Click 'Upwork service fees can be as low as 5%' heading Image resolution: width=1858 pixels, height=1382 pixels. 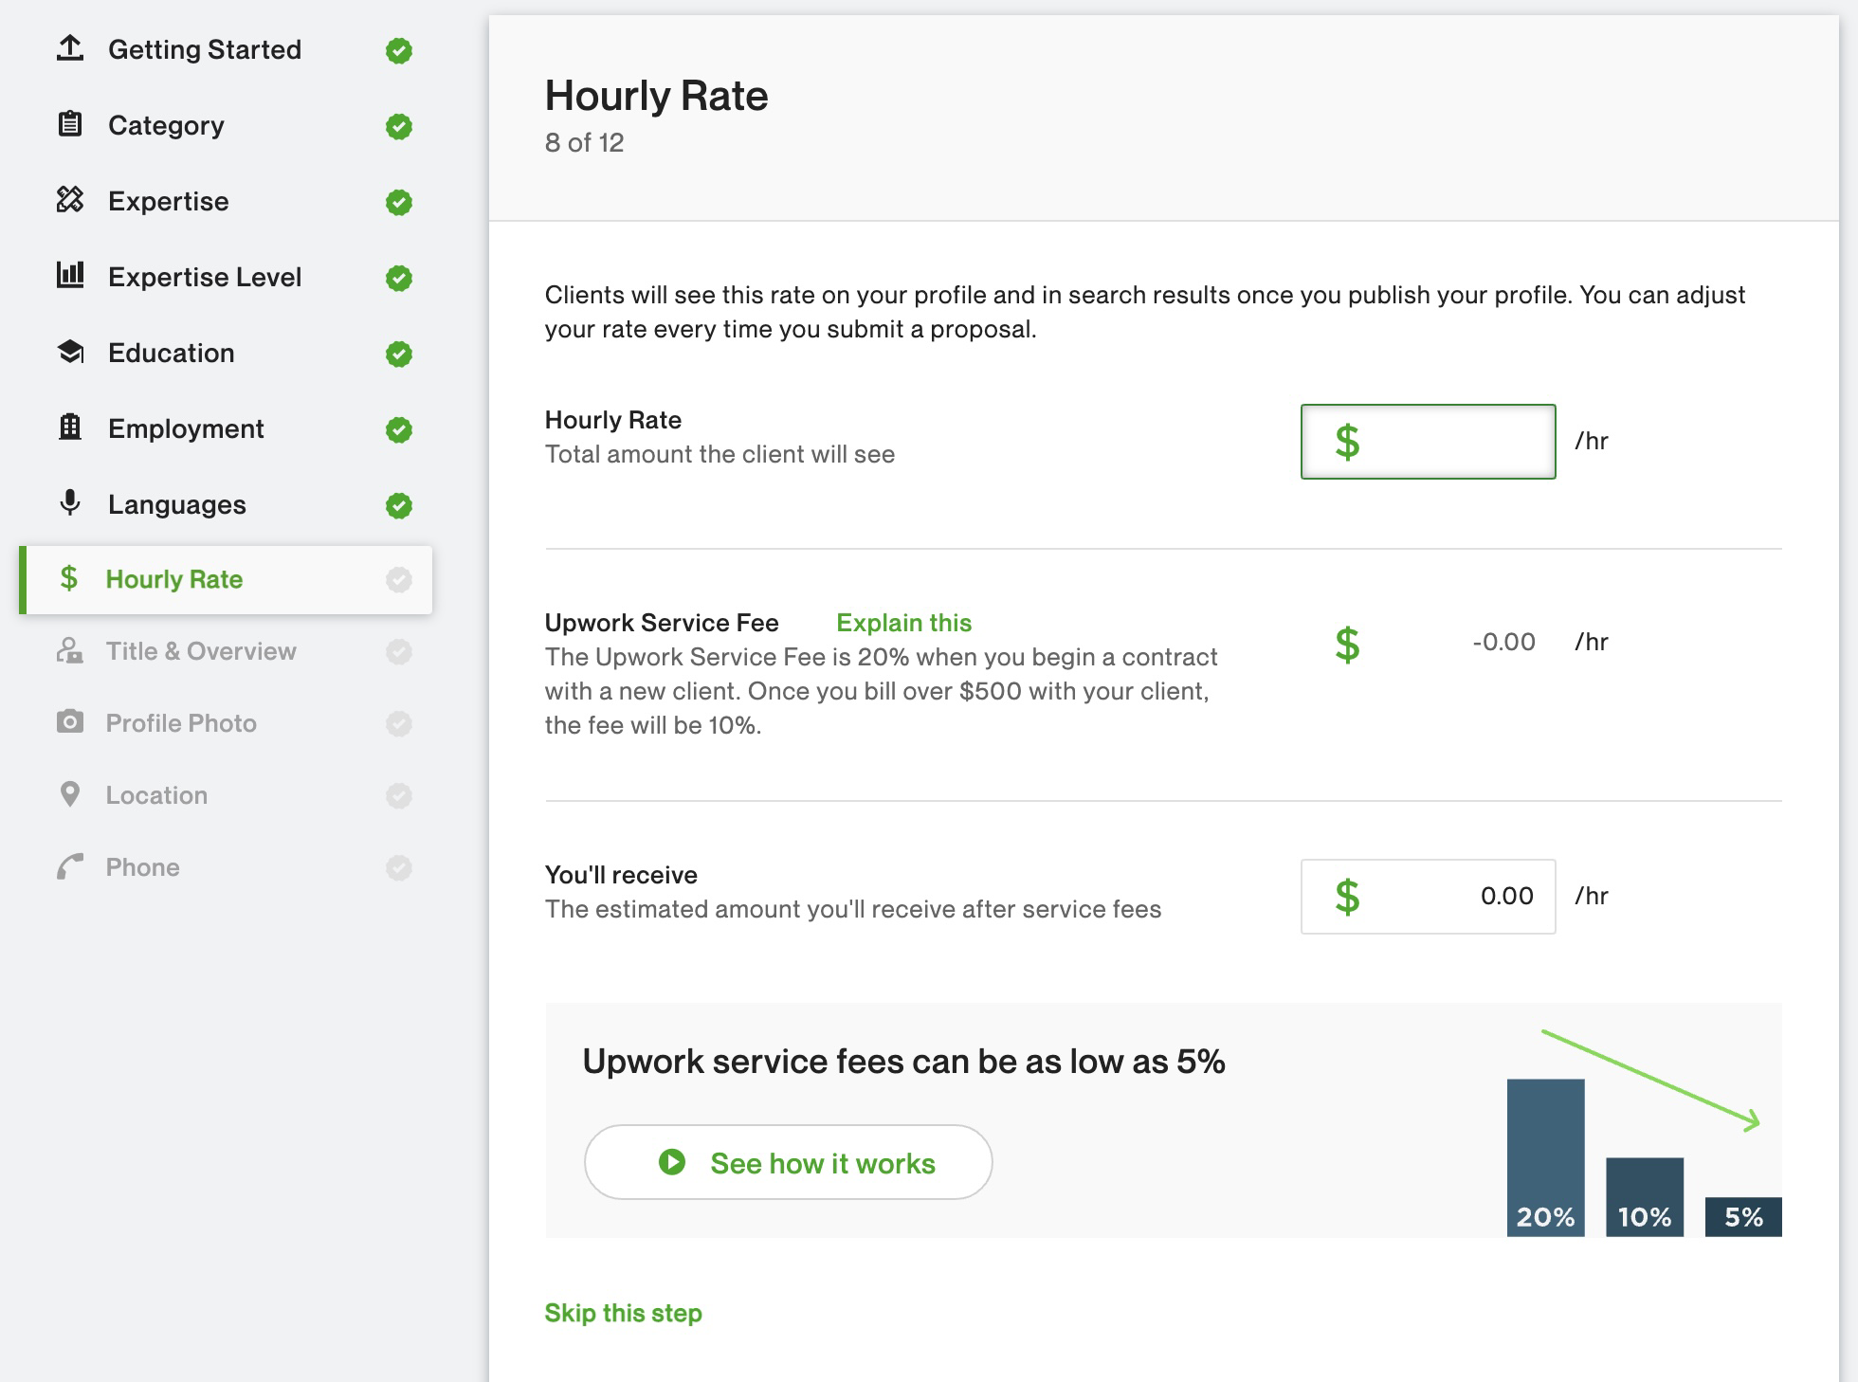pyautogui.click(x=903, y=1062)
